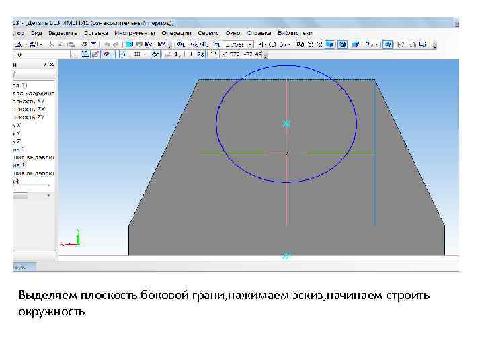The height and width of the screenshot is (363, 484).
Task: Open the Выделить menu
Action: pyautogui.click(x=63, y=33)
